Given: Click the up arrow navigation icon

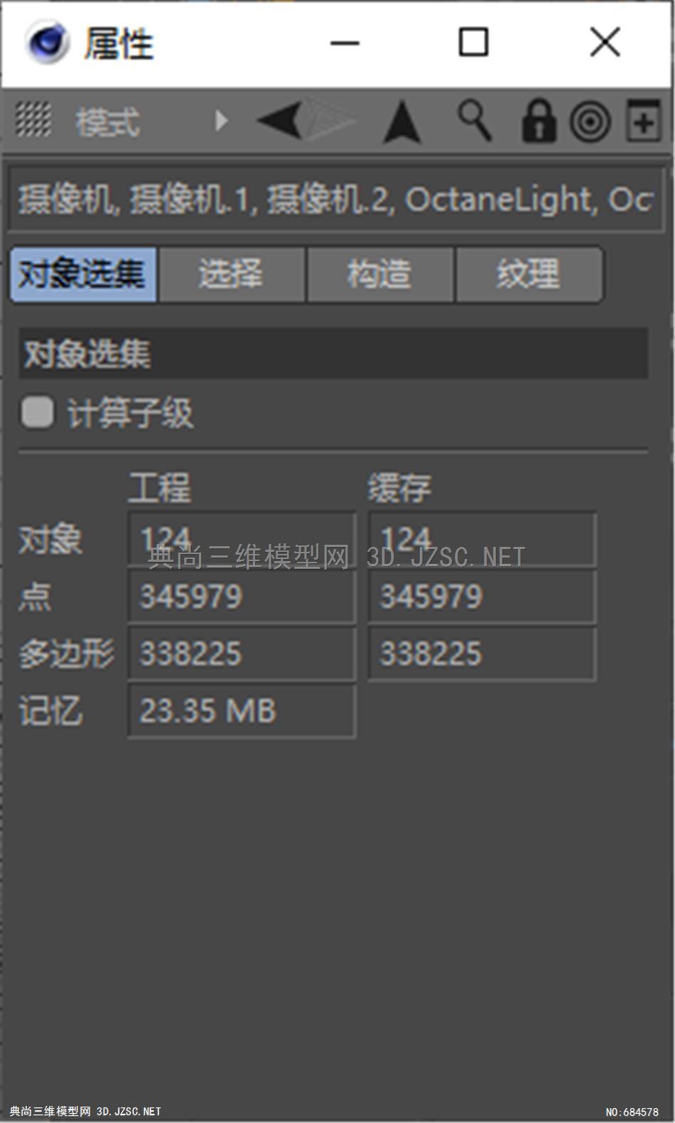Looking at the screenshot, I should coord(402,121).
